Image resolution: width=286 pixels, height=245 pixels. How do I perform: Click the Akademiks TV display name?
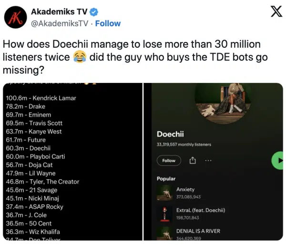59,11
